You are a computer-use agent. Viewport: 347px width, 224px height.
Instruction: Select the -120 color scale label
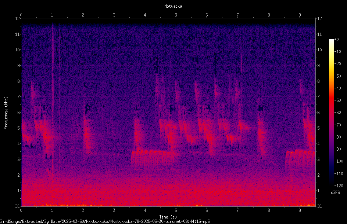coord(339,186)
